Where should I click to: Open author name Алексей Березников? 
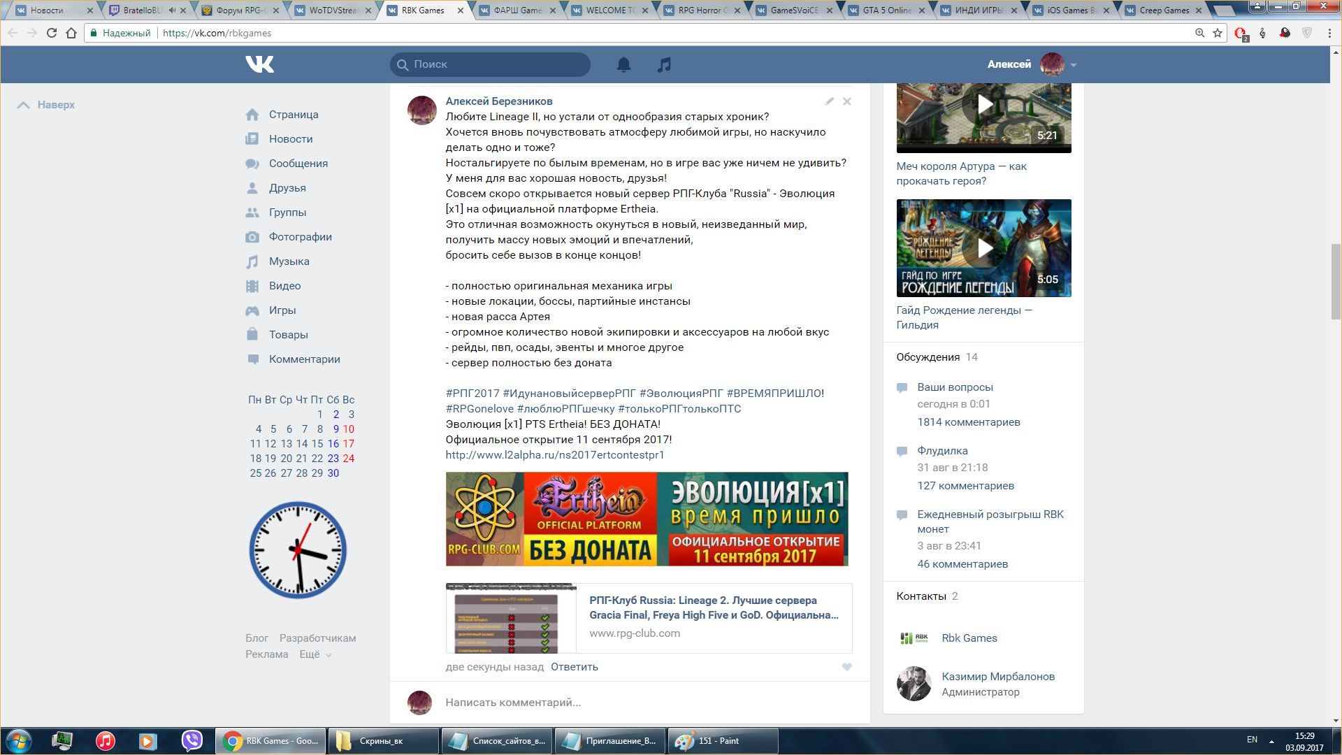point(499,101)
